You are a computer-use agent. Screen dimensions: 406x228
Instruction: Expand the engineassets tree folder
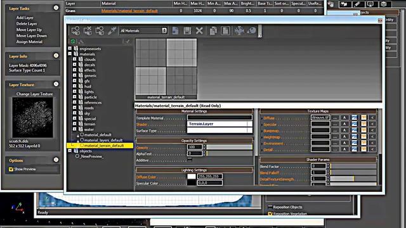coord(70,48)
